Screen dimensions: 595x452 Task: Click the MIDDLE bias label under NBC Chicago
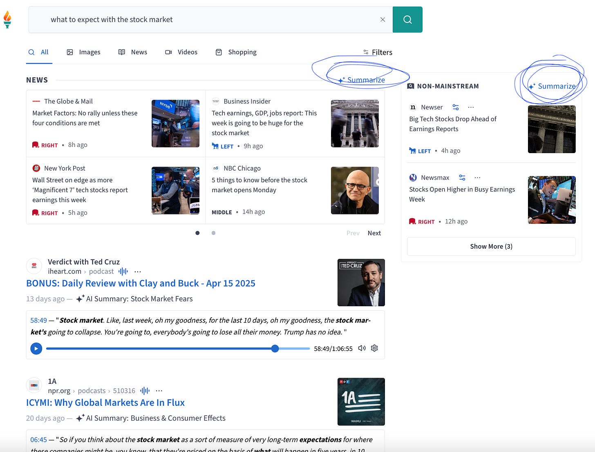(222, 212)
